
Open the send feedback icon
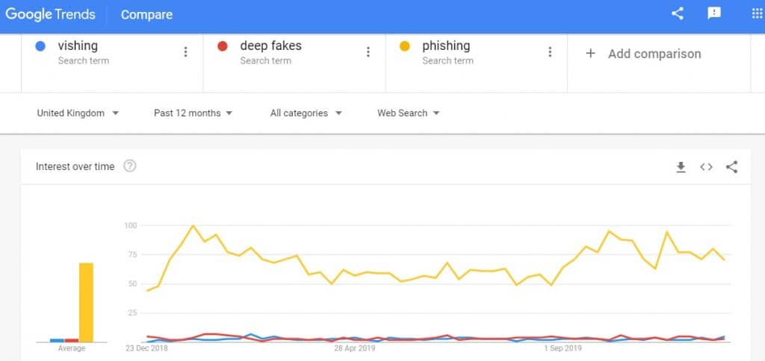tap(714, 13)
